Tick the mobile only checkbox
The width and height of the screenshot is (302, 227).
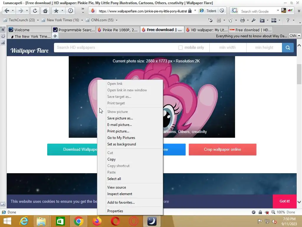[x=180, y=48]
